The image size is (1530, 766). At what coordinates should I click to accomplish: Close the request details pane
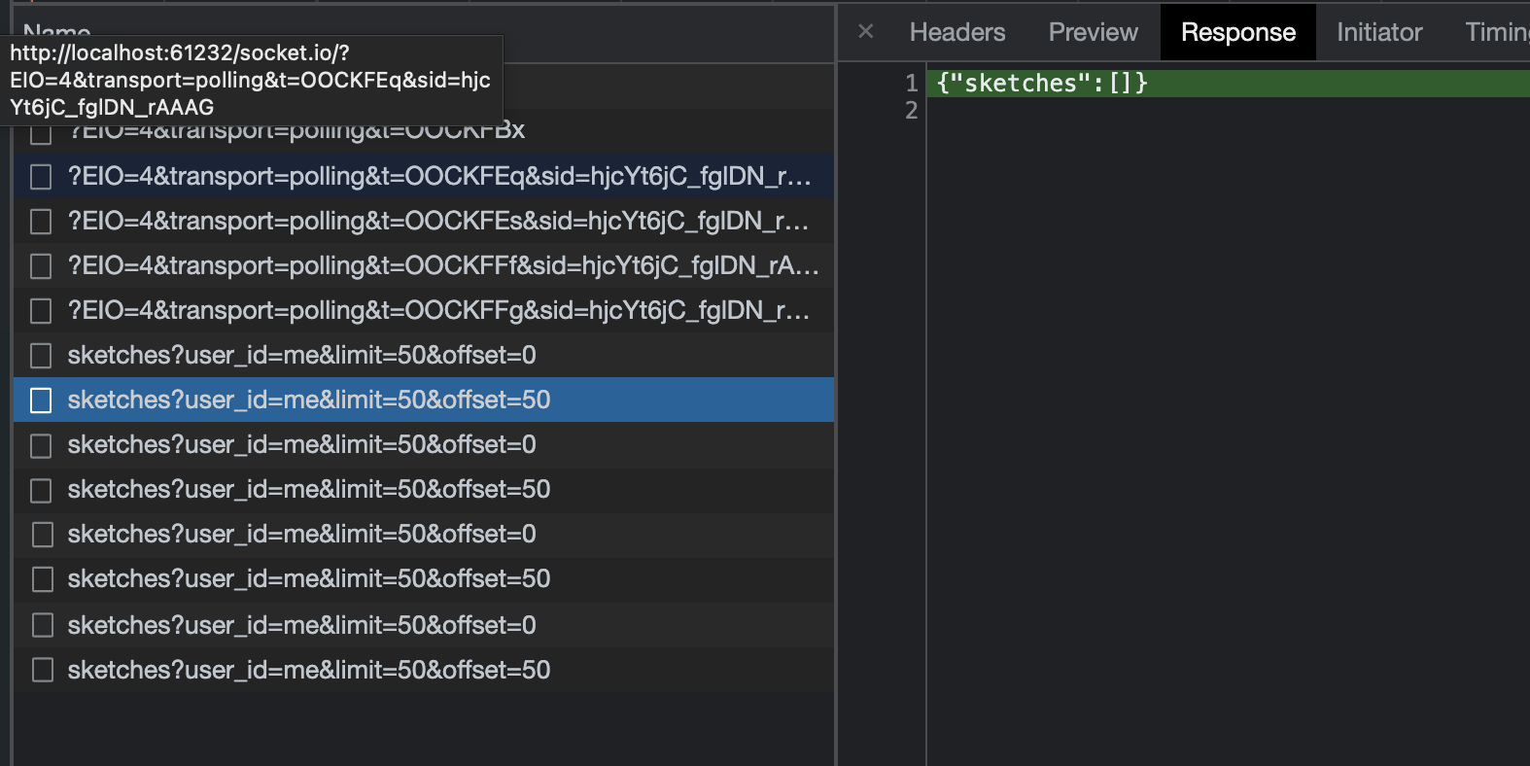tap(865, 32)
